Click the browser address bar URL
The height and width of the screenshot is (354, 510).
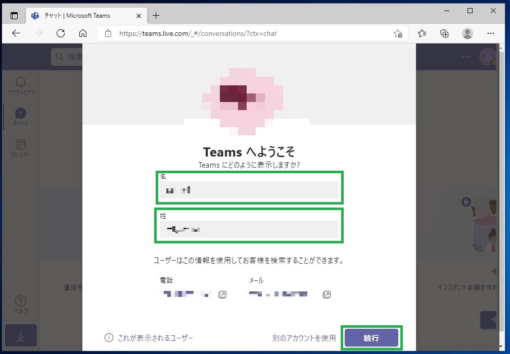(198, 33)
